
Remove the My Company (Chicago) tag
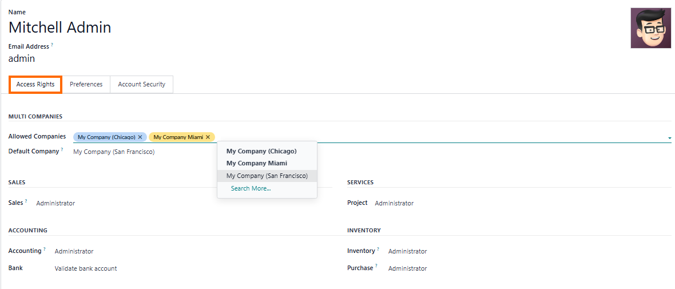(x=140, y=137)
